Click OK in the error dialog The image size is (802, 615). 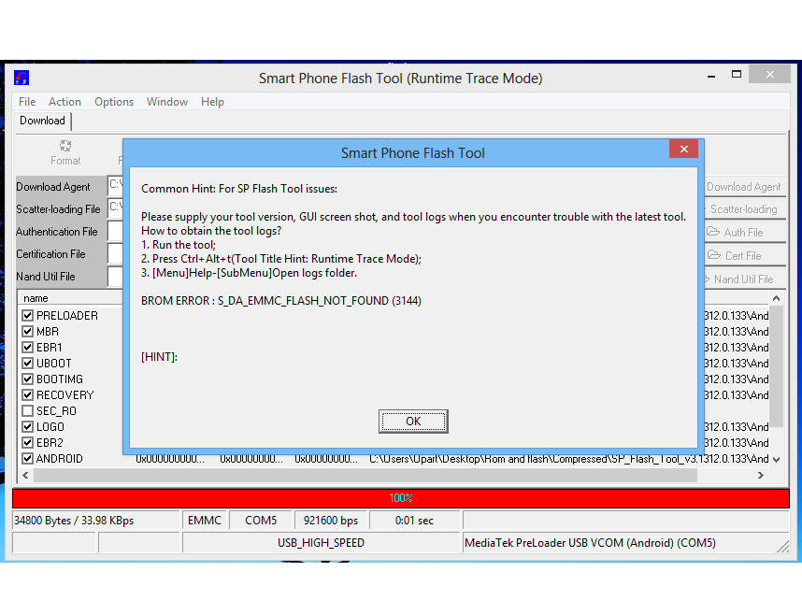click(x=413, y=422)
